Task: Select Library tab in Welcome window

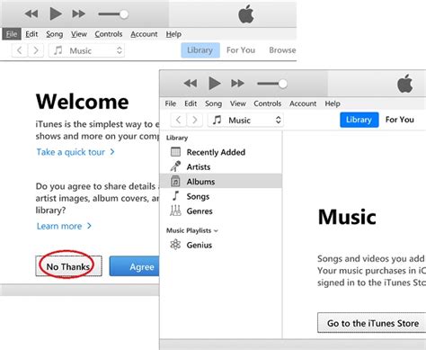Action: (200, 50)
